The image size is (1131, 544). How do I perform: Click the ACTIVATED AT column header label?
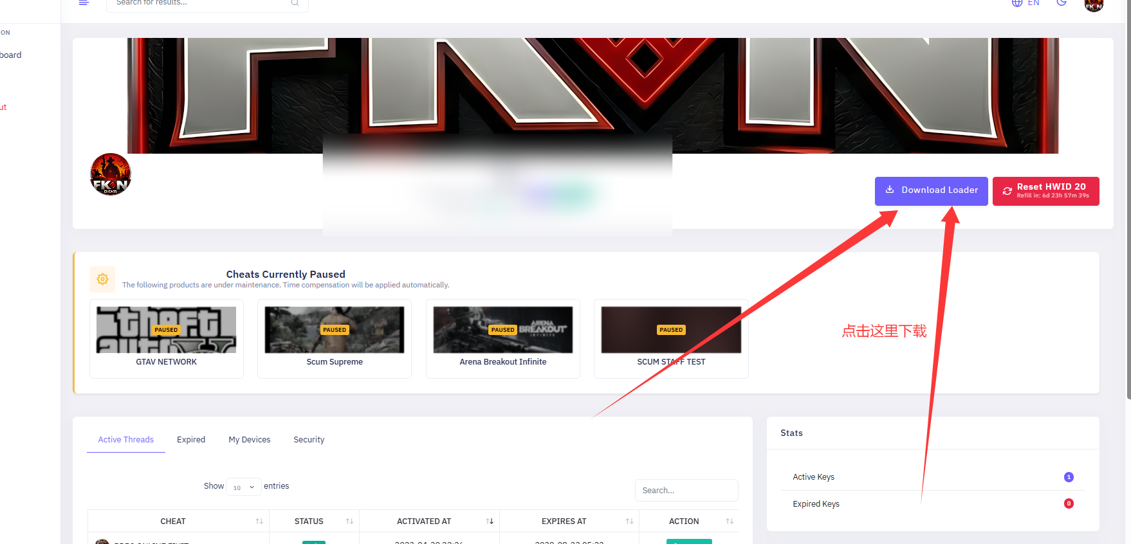pyautogui.click(x=424, y=521)
